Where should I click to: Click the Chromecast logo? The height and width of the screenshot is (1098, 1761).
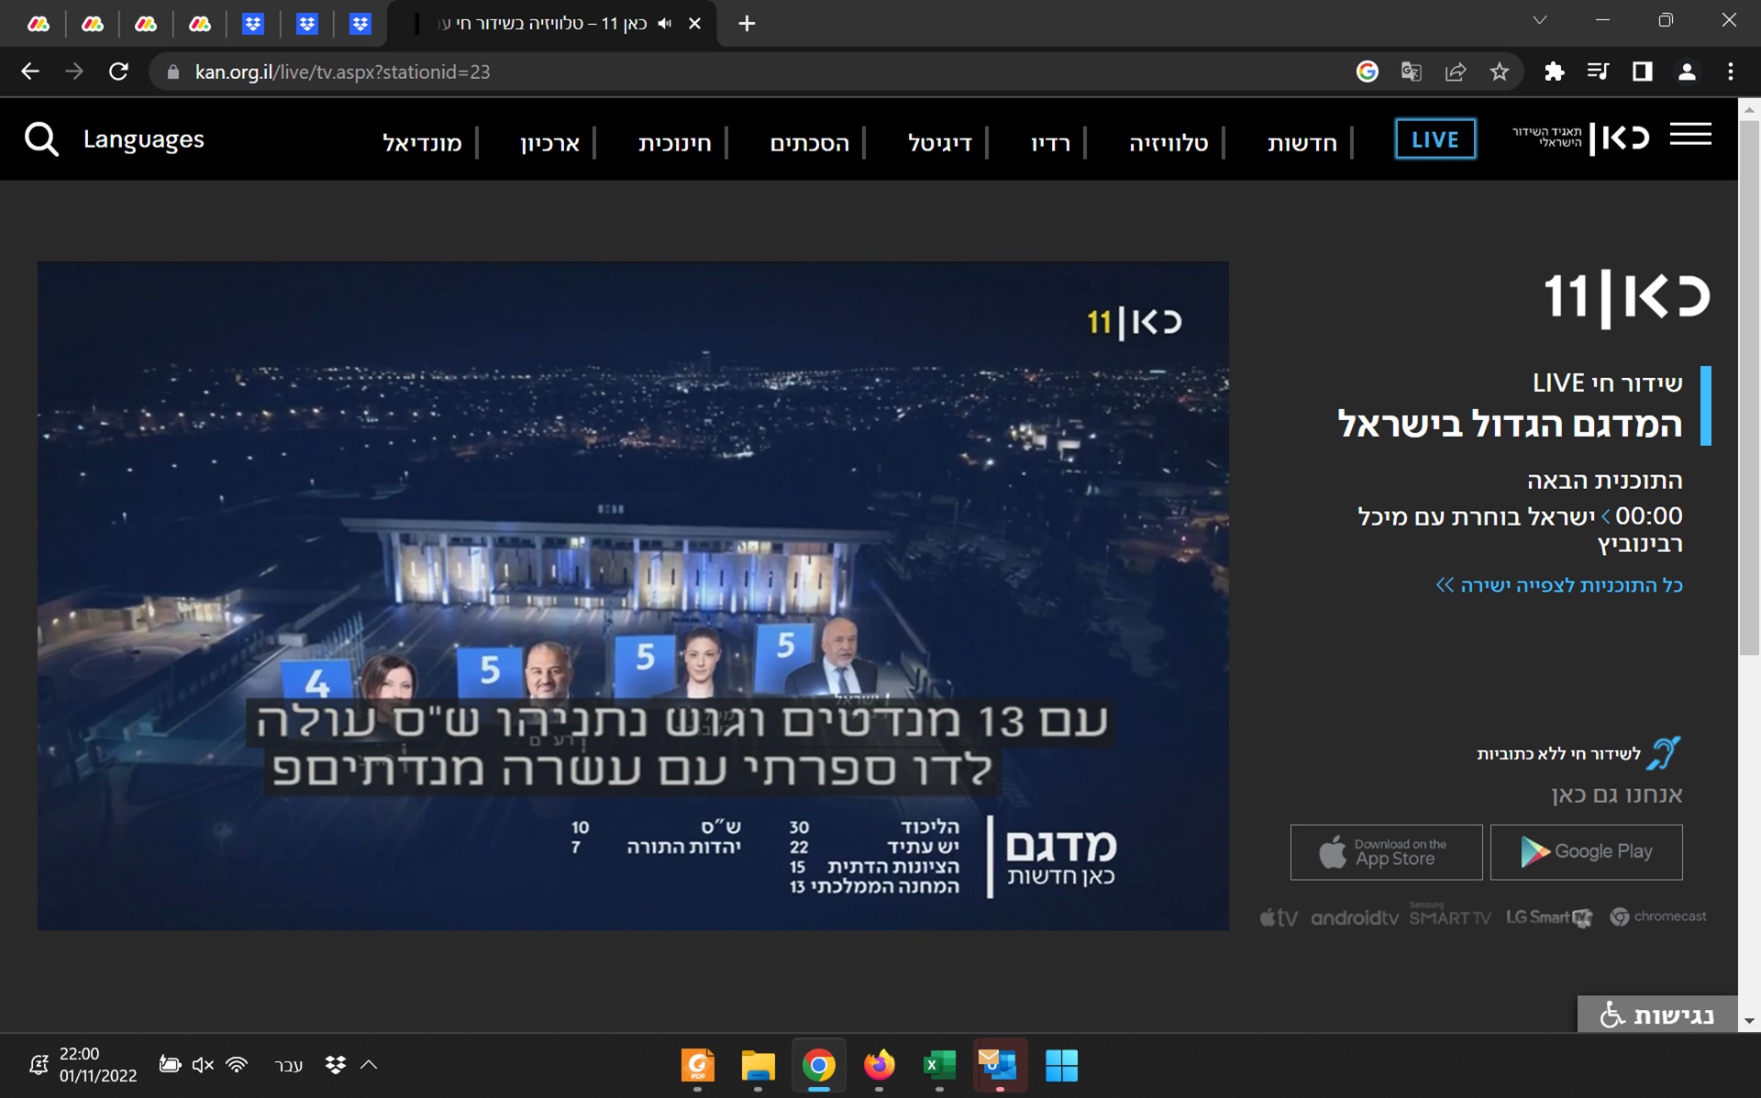coord(1658,916)
